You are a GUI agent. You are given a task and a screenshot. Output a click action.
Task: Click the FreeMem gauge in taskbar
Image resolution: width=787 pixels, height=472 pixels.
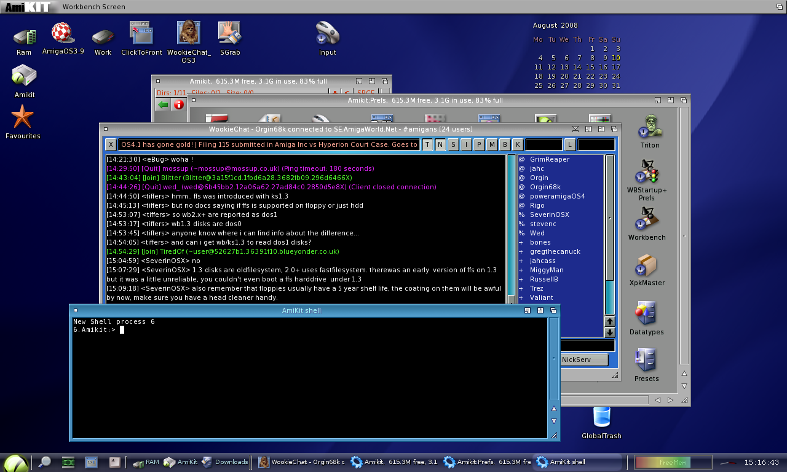tap(673, 462)
